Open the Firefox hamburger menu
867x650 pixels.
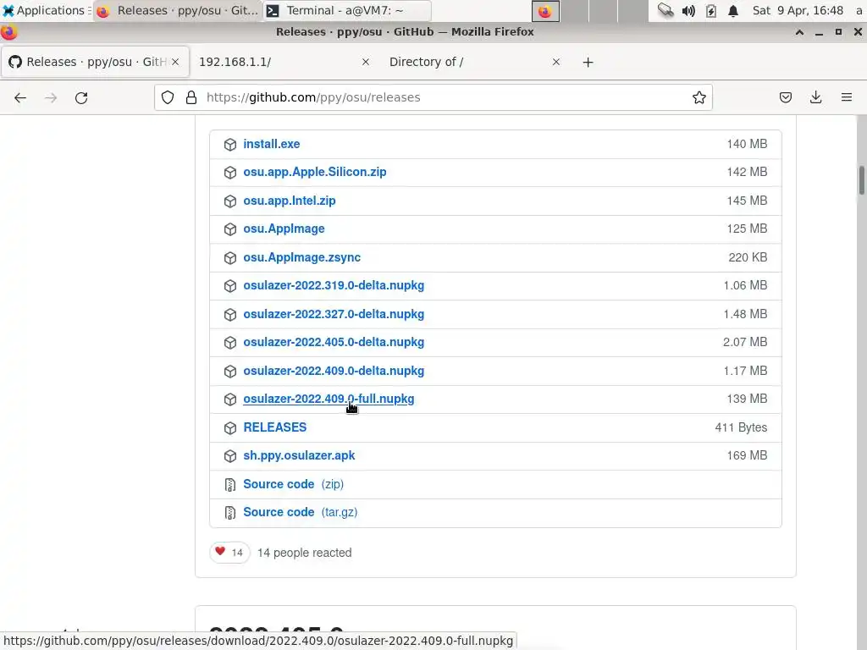(x=847, y=98)
